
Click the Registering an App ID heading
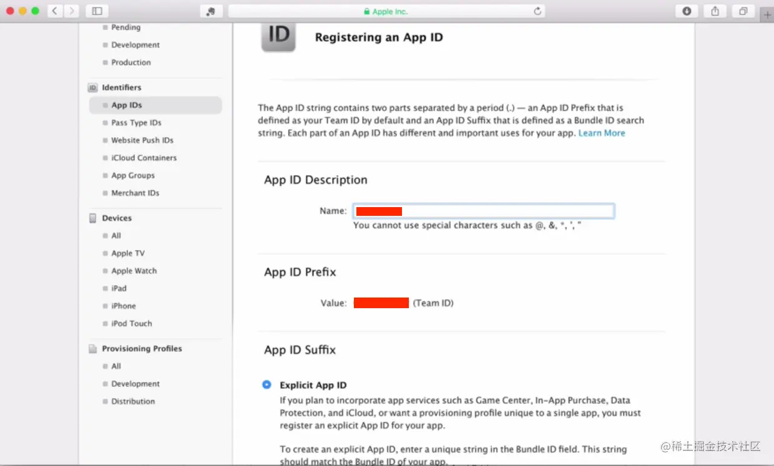point(379,37)
